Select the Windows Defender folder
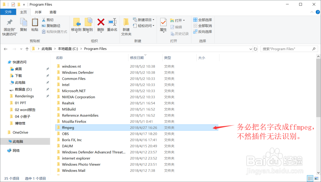321x182 pixels. [78, 72]
